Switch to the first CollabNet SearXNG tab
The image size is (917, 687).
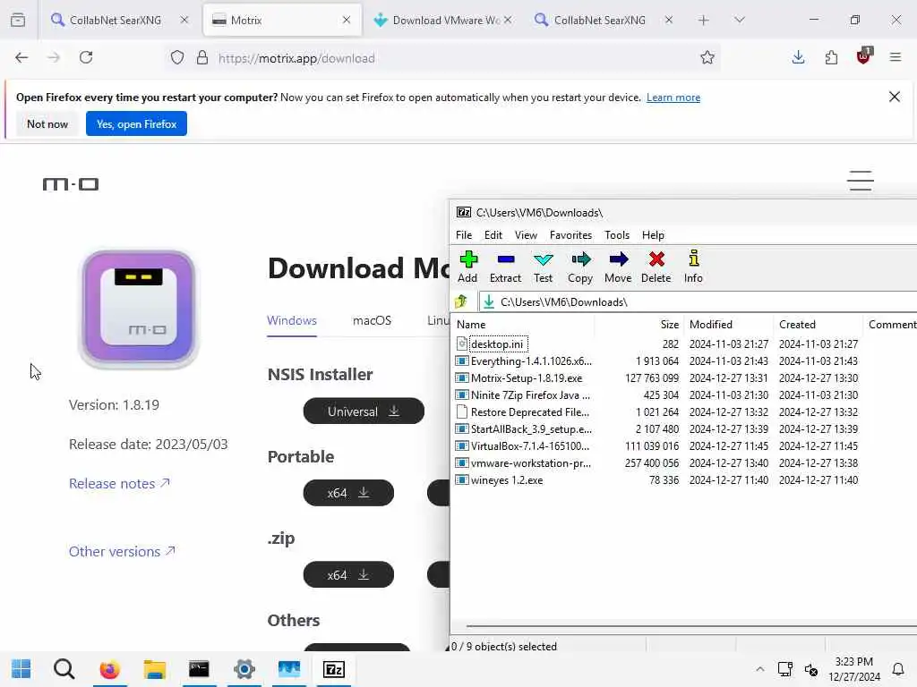tap(116, 20)
